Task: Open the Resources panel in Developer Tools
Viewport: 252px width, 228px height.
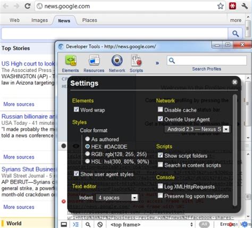Action: [94, 63]
